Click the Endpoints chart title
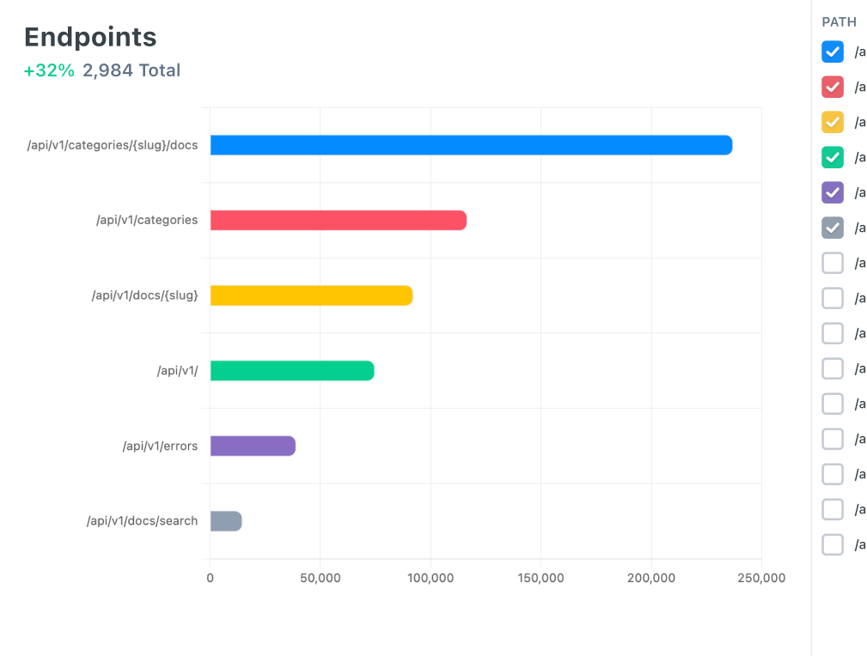The image size is (867, 656). click(x=90, y=37)
